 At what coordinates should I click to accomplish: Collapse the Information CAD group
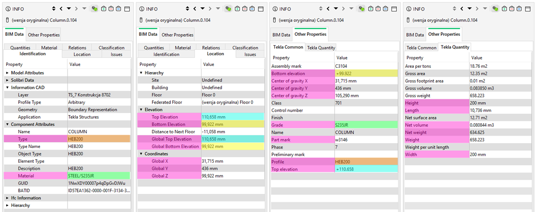[8, 87]
